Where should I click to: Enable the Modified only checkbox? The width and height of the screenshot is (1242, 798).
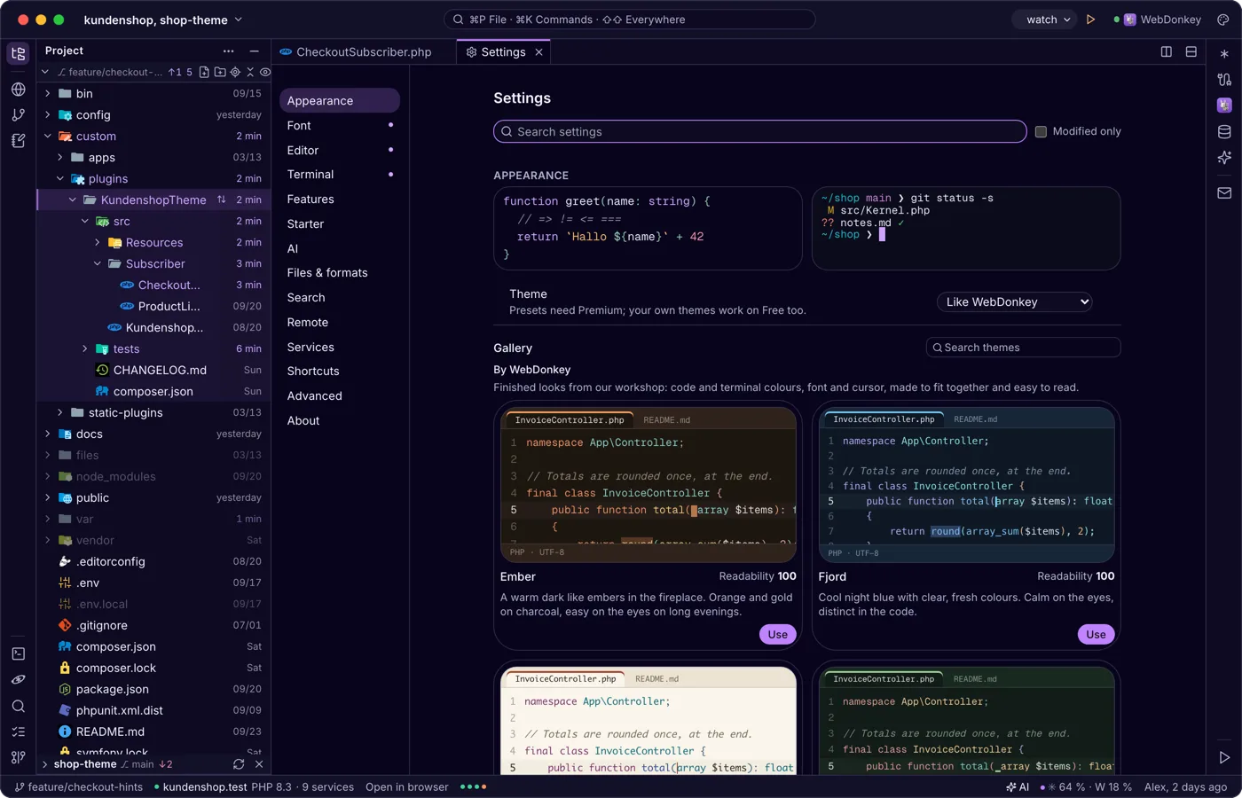pos(1042,131)
